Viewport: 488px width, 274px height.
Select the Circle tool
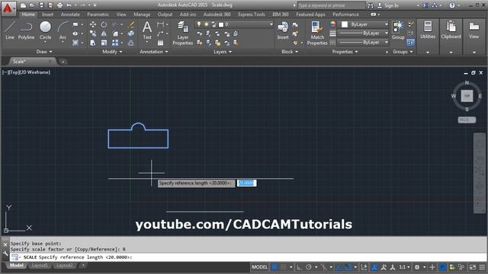pyautogui.click(x=45, y=30)
